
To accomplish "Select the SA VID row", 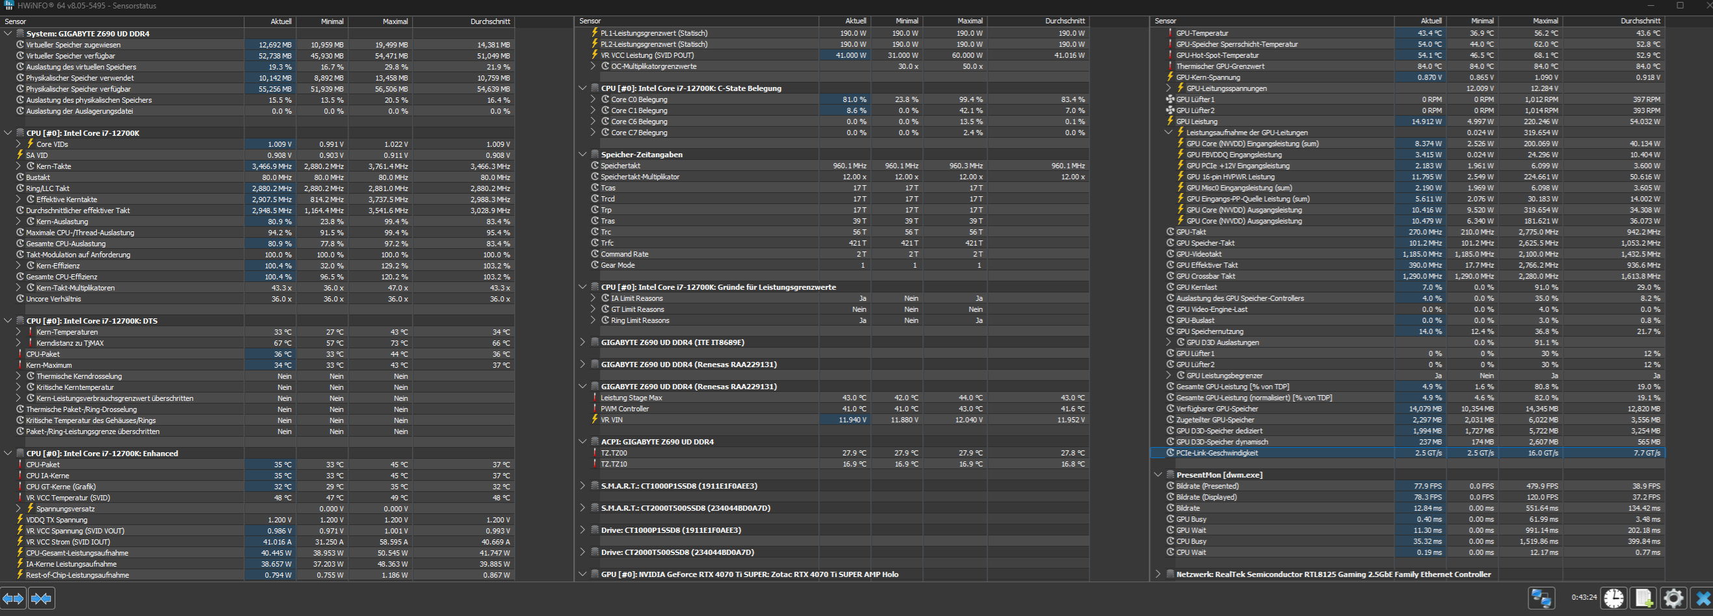I will [x=257, y=155].
